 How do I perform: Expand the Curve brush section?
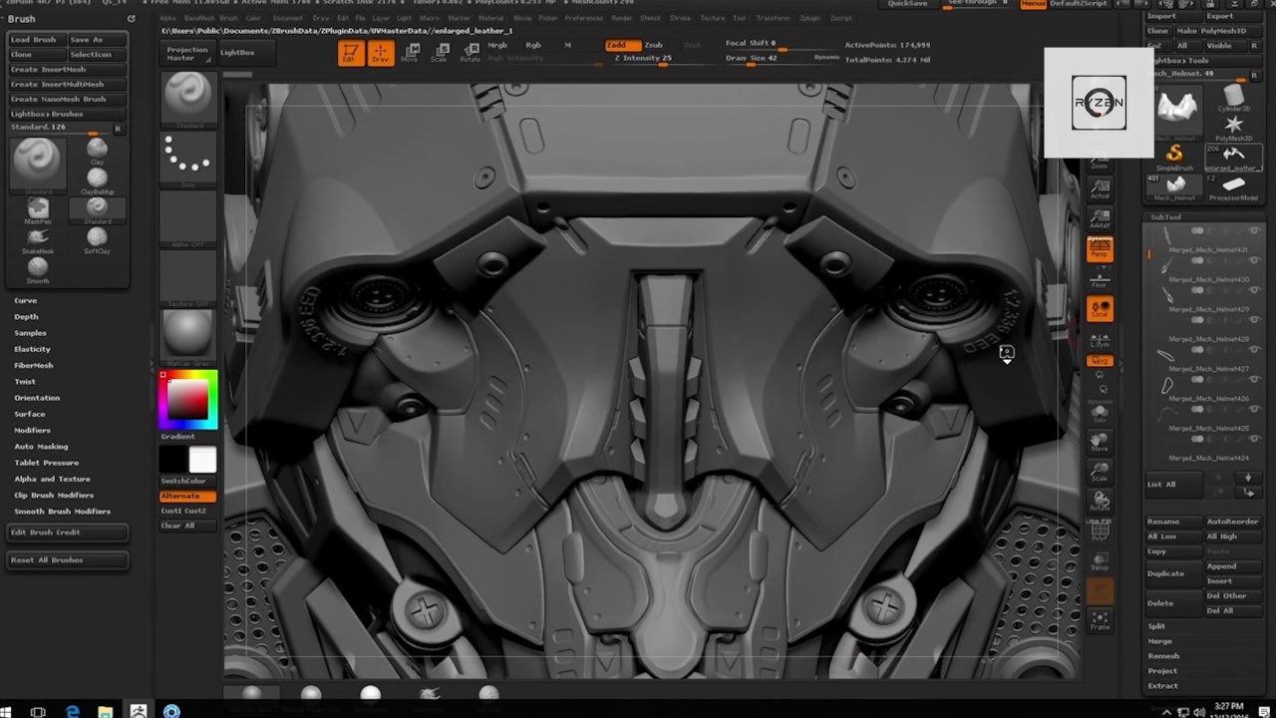pos(26,300)
